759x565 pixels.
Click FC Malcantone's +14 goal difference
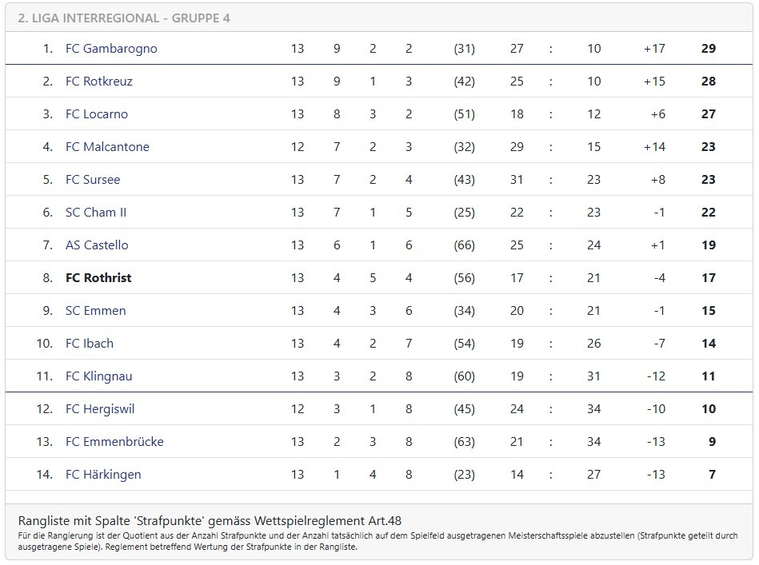tap(654, 147)
